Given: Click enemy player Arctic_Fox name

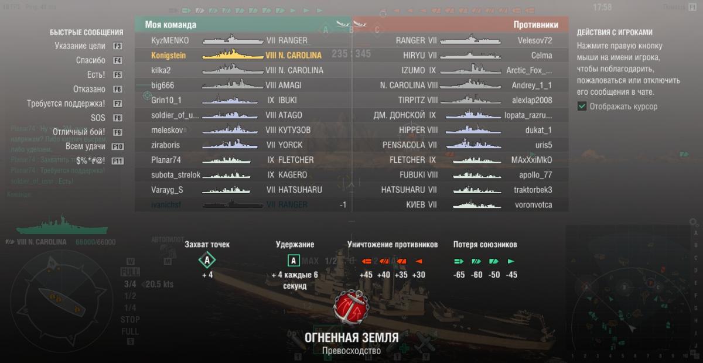Looking at the screenshot, I should tap(529, 70).
